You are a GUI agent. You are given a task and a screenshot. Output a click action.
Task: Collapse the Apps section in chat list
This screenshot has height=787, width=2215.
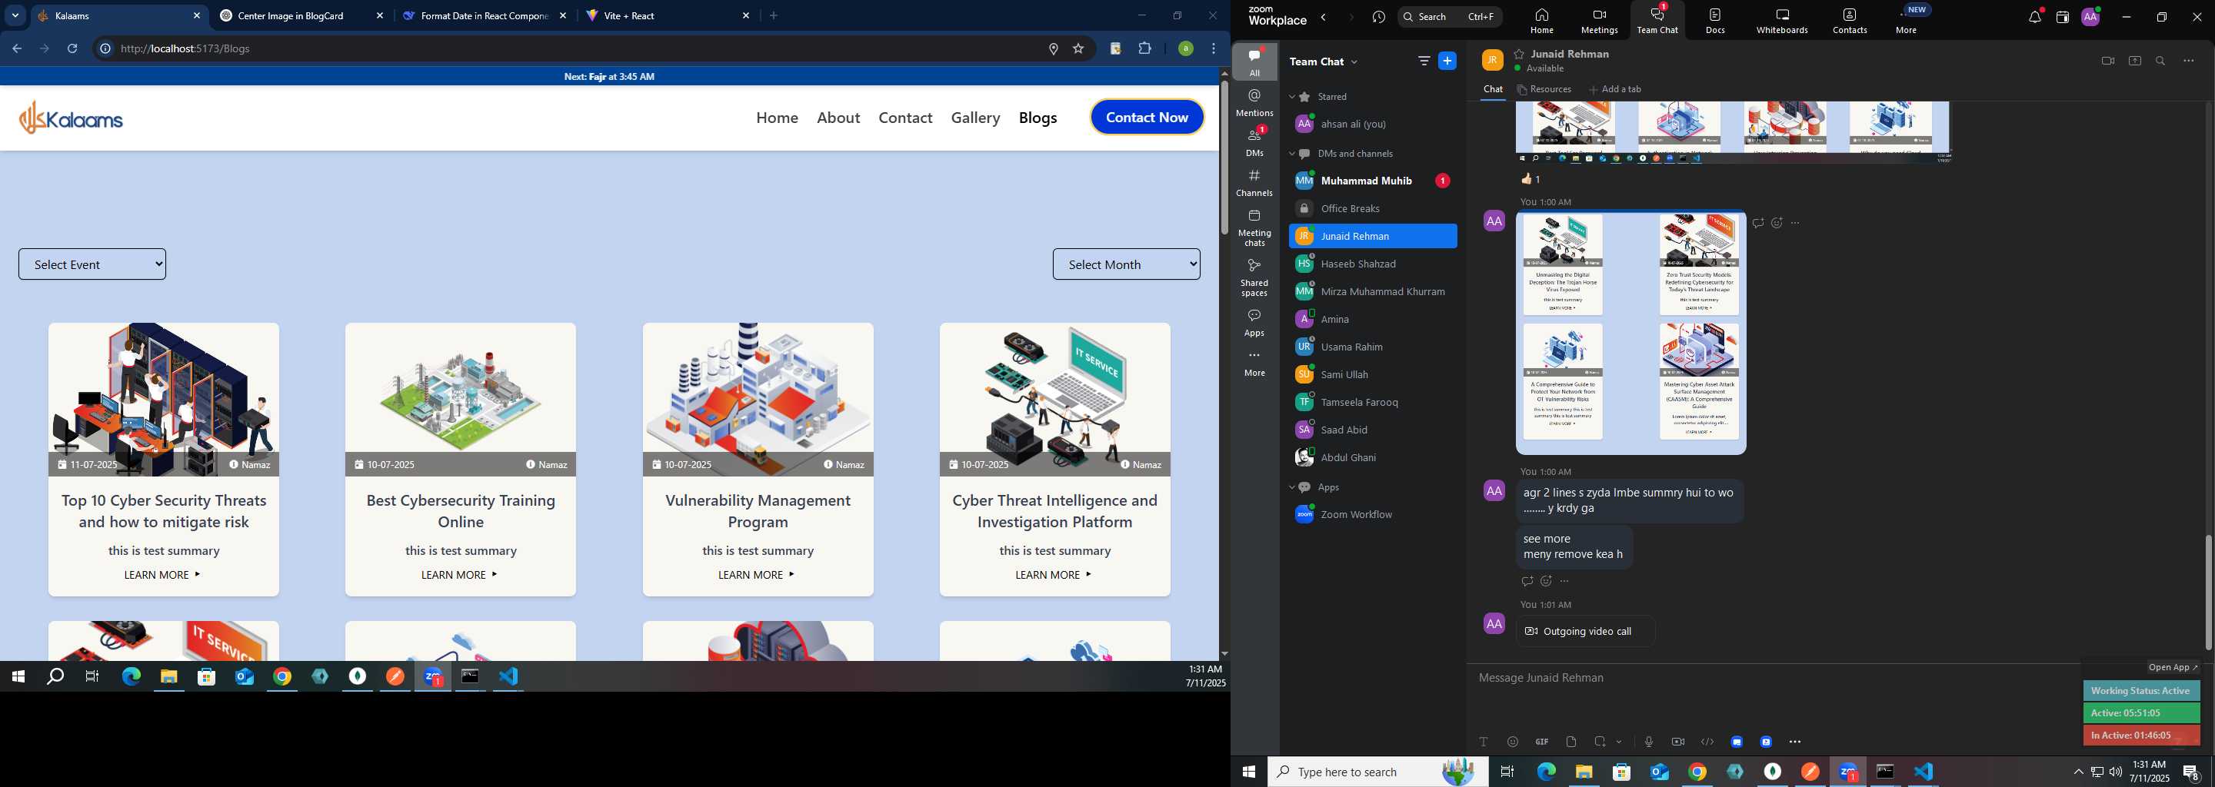[1291, 487]
